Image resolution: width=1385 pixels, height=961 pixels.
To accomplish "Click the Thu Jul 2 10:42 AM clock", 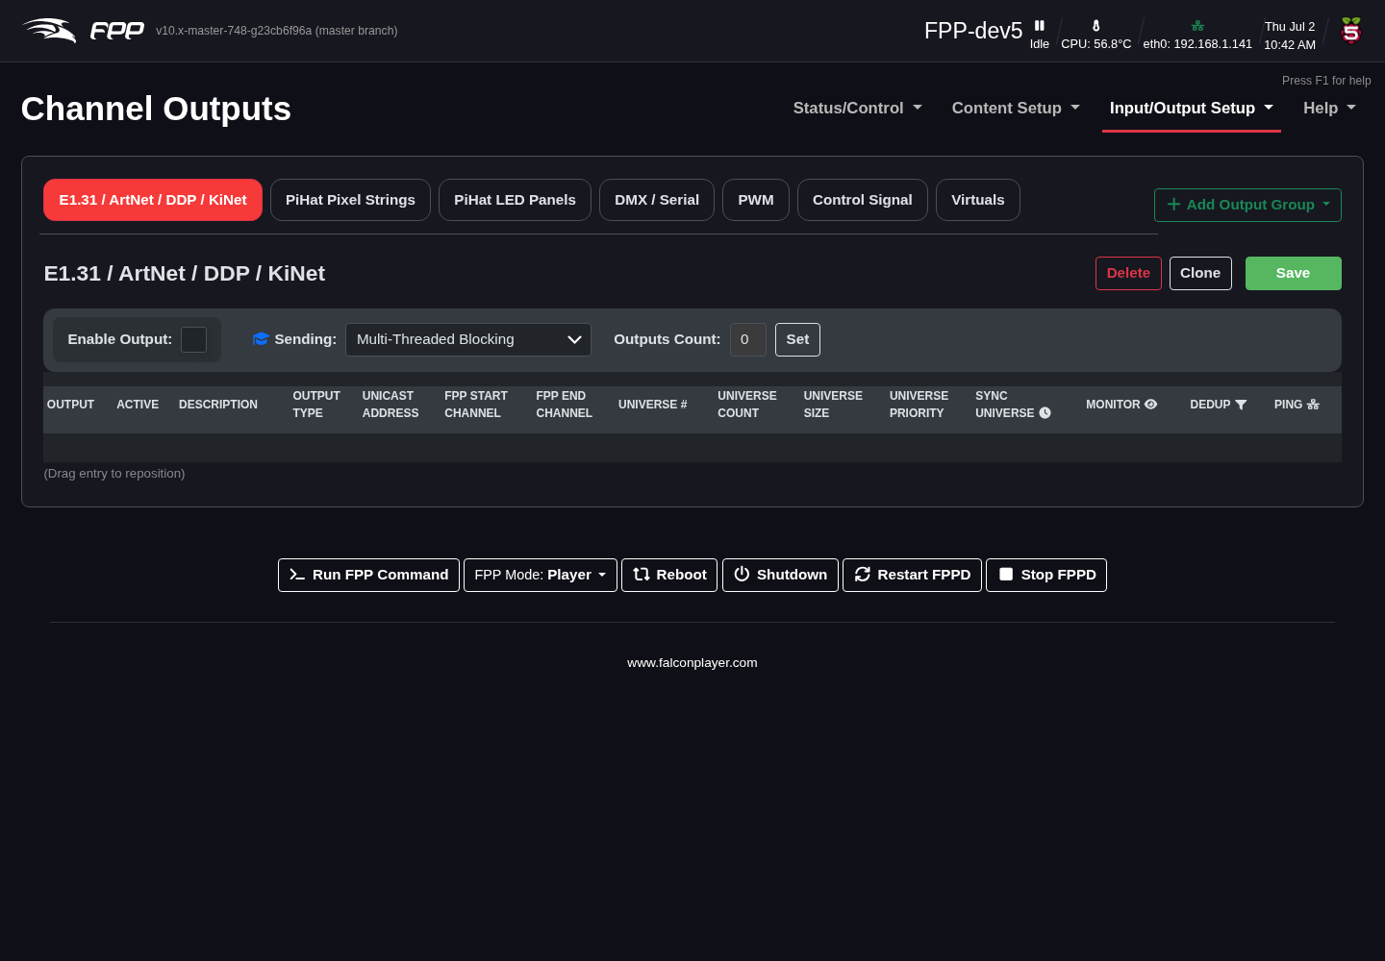I will click(x=1290, y=36).
